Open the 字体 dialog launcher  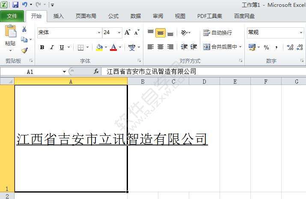140,61
